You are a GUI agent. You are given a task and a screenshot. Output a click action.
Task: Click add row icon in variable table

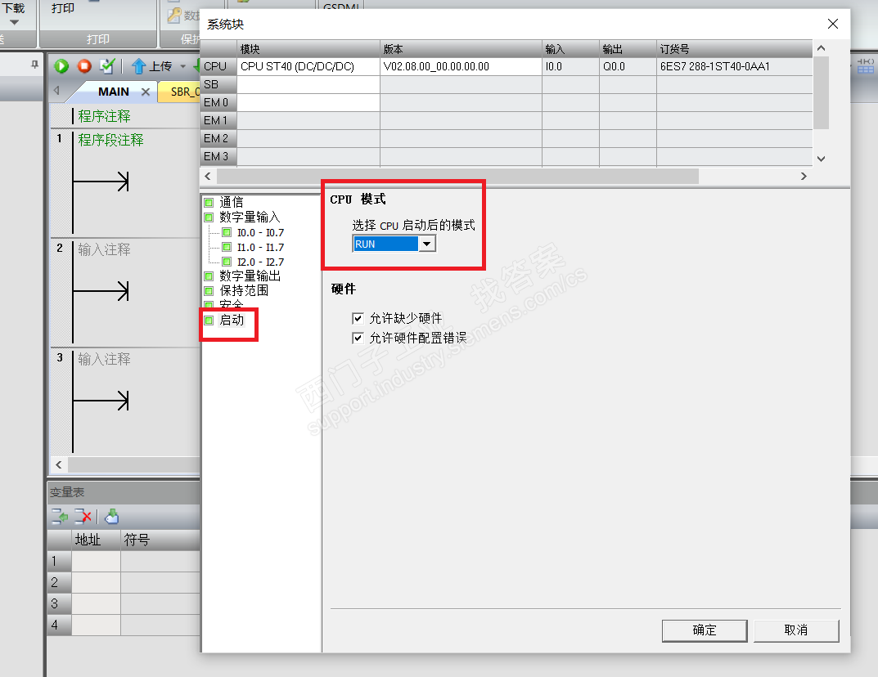[60, 517]
